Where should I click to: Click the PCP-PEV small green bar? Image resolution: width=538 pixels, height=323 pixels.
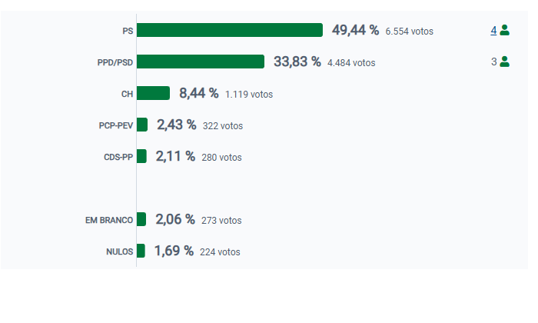(x=142, y=125)
